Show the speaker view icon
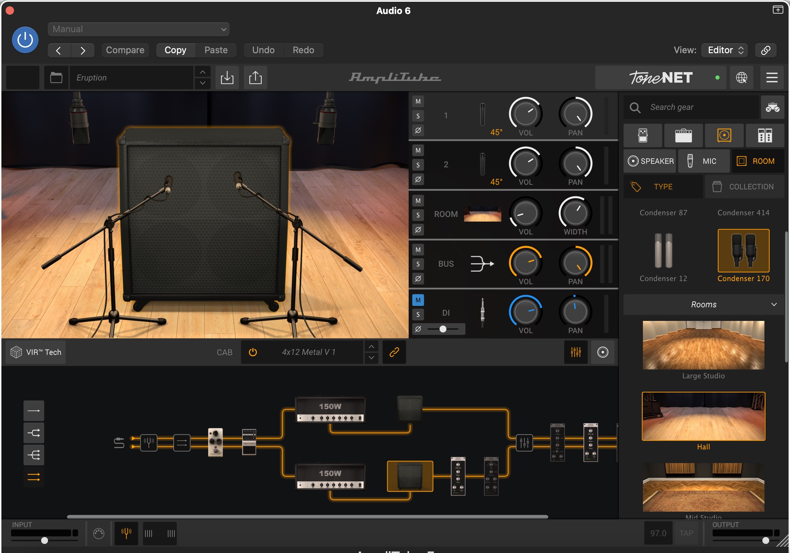Image resolution: width=790 pixels, height=553 pixels. (603, 352)
